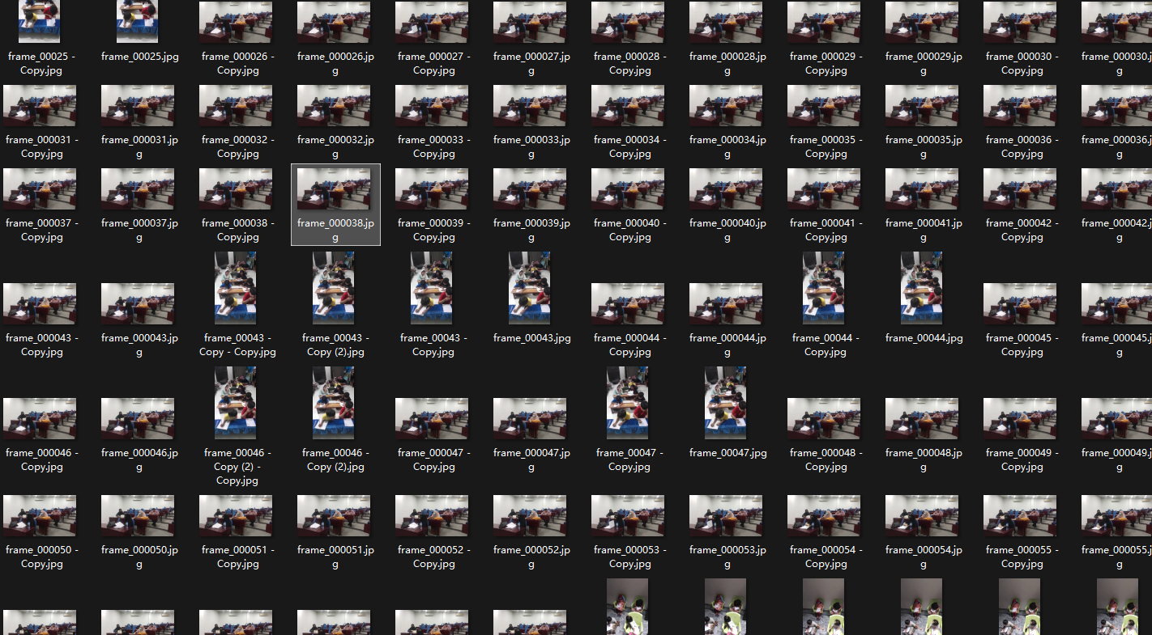Select landscape thumbnail frame_000043 - Copy.jpg
1152x635 pixels.
[x=40, y=303]
